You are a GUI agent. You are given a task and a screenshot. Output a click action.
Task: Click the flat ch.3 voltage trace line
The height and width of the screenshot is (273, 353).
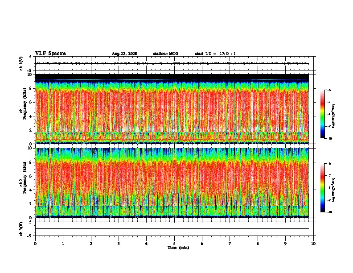click(x=172, y=229)
